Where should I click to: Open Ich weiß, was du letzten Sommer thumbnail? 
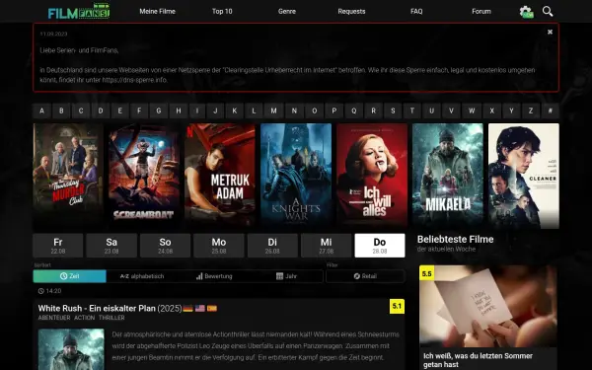488,306
